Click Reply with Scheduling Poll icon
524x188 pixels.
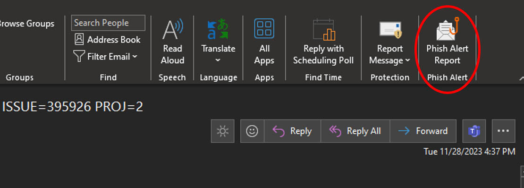[x=323, y=29]
